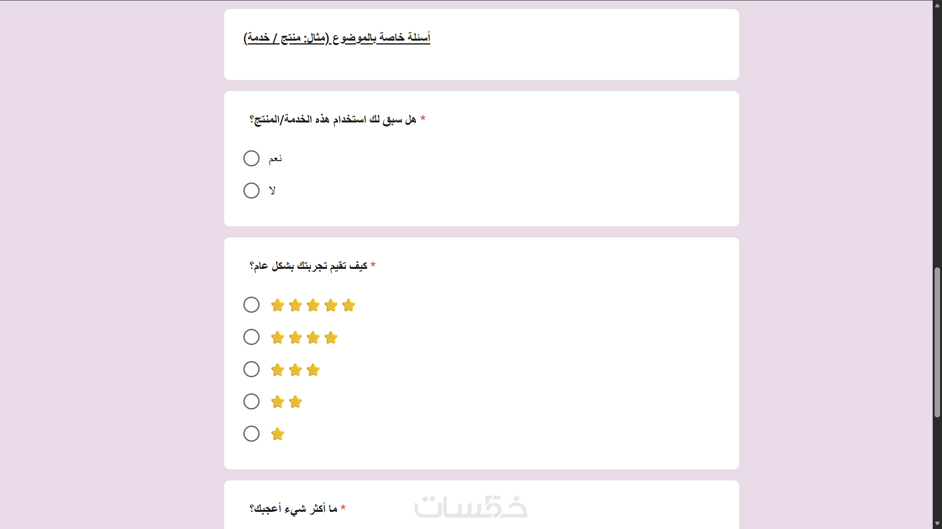Image resolution: width=942 pixels, height=529 pixels.
Task: Click the section title 'أسئلة خاصة بالموضوع'
Action: point(337,38)
